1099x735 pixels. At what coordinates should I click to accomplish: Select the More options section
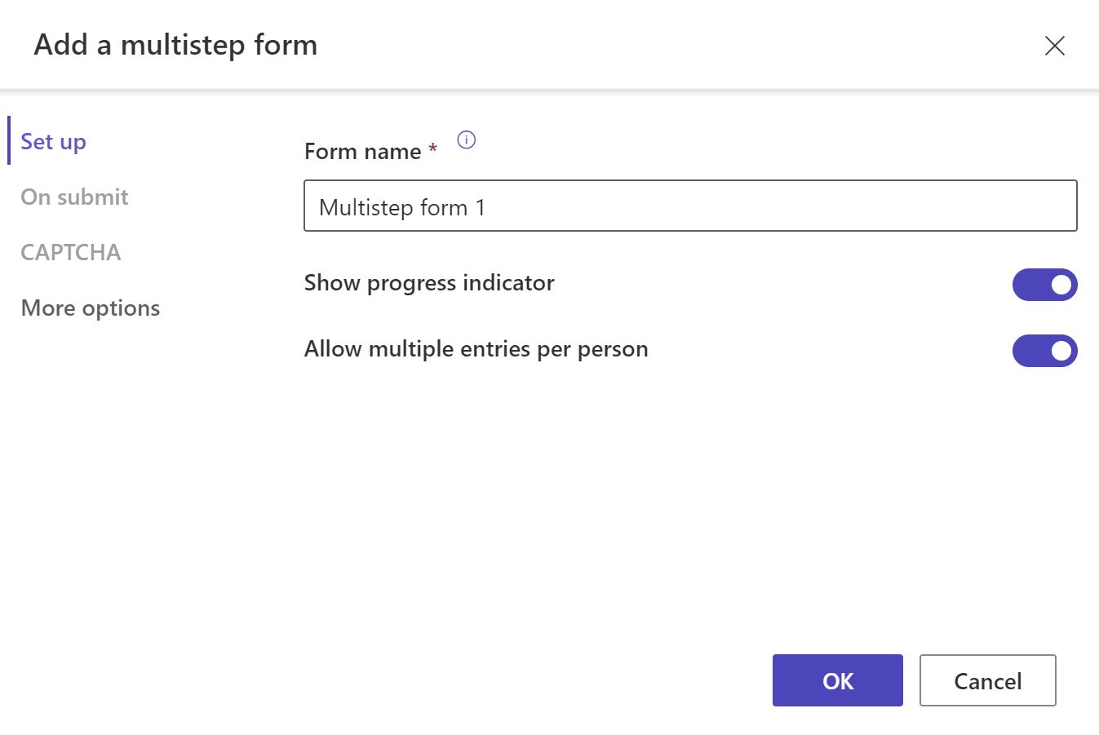(x=90, y=308)
